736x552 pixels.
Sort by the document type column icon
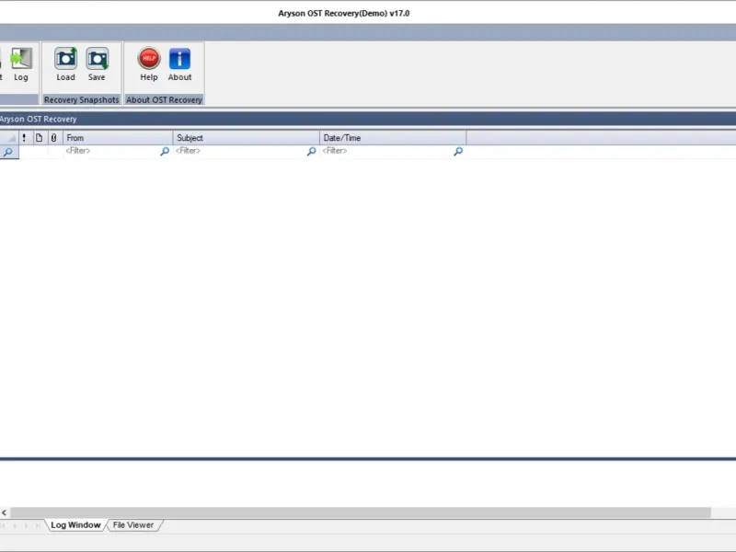[x=39, y=138]
